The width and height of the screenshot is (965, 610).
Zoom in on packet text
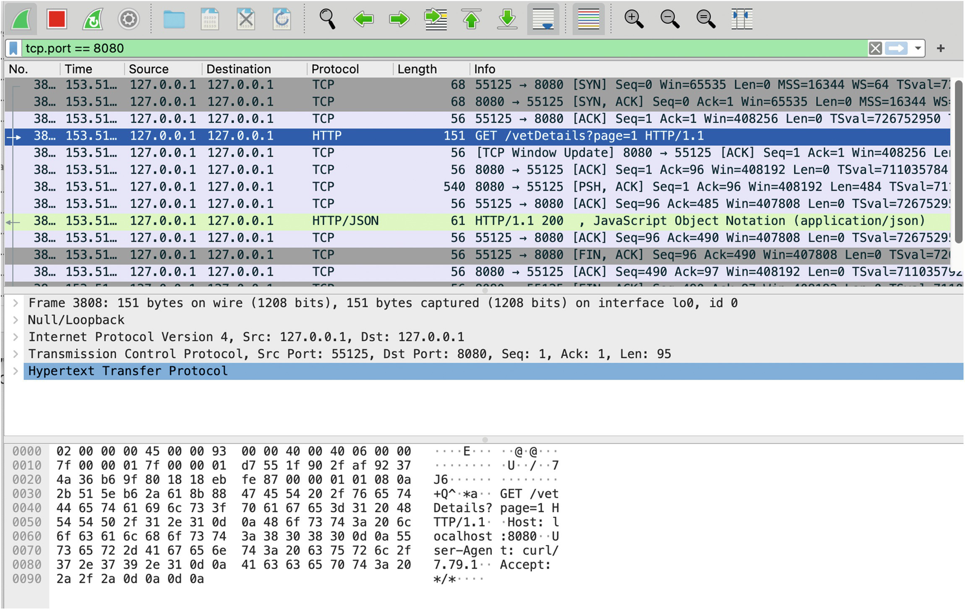click(634, 20)
